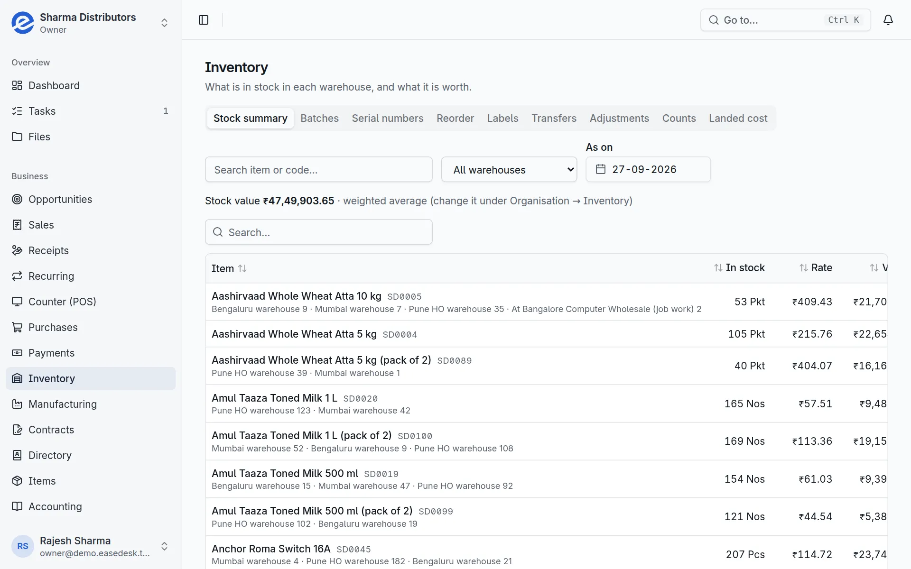Open Receipts in the sidebar
This screenshot has width=911, height=569.
91,250
